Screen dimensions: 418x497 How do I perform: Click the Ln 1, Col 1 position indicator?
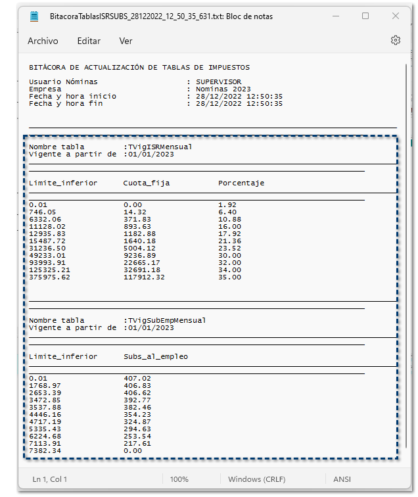pos(50,480)
